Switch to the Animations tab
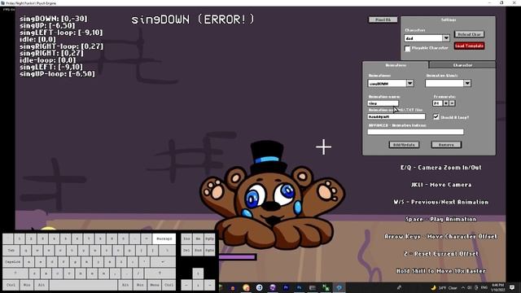Screen dimensions: 521x293 pos(396,65)
